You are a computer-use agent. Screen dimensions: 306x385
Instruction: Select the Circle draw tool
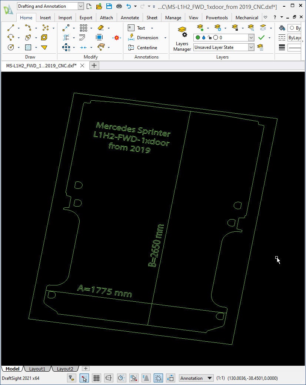point(11,47)
